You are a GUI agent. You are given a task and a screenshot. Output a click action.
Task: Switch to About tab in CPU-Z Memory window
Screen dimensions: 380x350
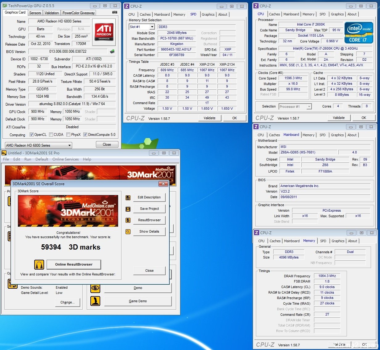pos(353,241)
